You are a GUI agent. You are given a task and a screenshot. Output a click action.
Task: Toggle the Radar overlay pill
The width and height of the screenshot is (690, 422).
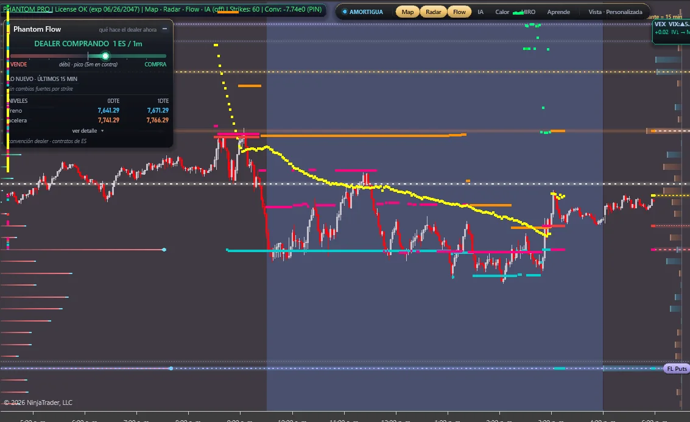[x=434, y=12]
